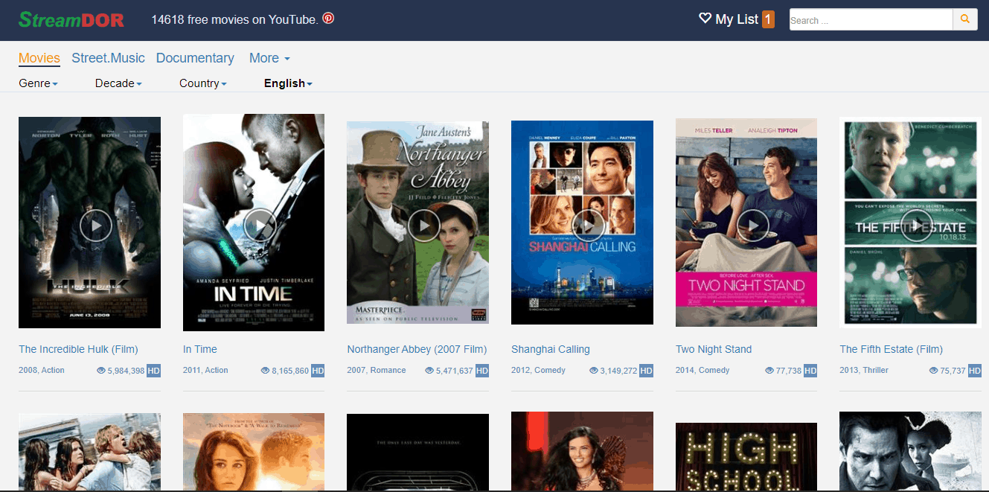Play The Incredible Hulk poster play icon

click(96, 226)
